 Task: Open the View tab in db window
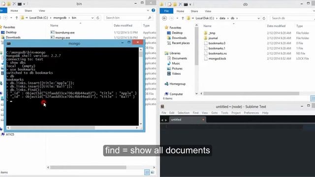(208, 11)
